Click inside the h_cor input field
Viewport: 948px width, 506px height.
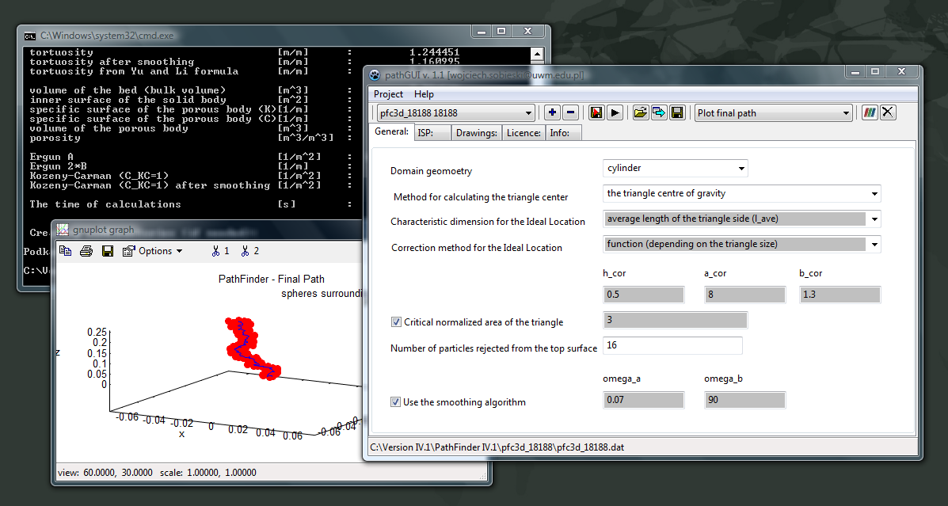(643, 294)
